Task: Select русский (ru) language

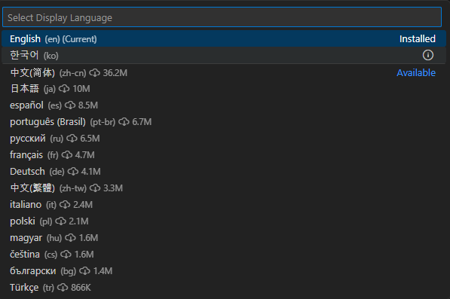Action: point(224,139)
